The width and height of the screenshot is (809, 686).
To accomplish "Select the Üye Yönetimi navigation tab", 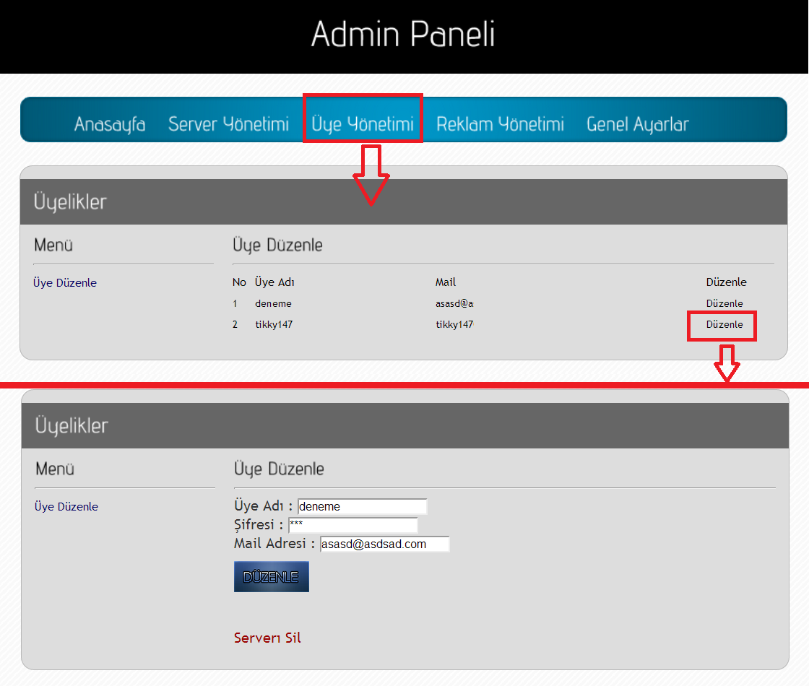I will pyautogui.click(x=363, y=124).
